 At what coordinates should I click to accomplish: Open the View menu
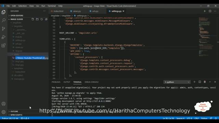[x=31, y=6]
